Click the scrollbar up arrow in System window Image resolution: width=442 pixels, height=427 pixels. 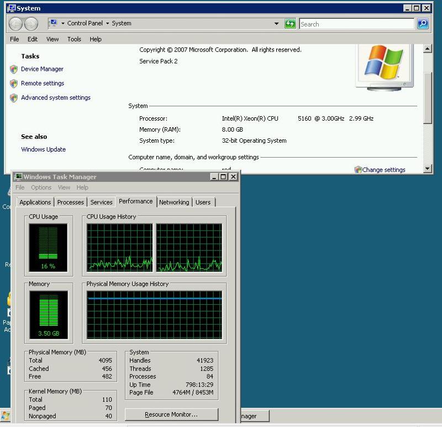[x=427, y=49]
